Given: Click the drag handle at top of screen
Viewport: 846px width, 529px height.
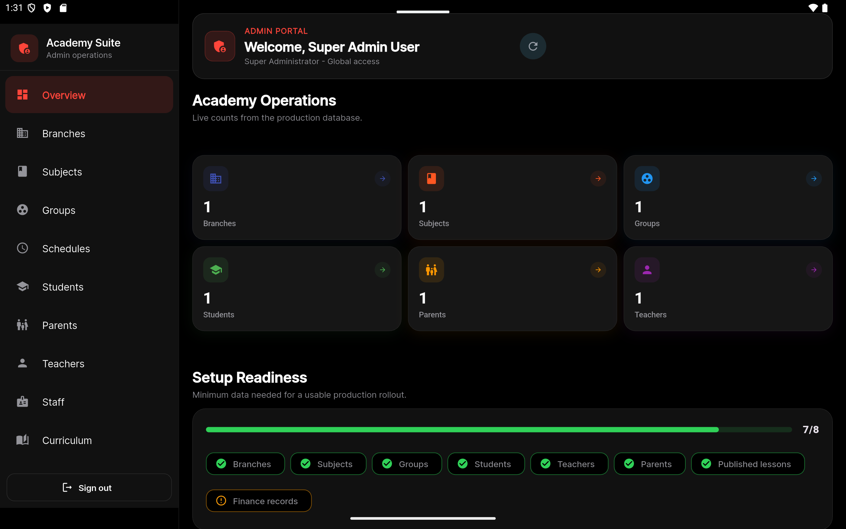Looking at the screenshot, I should [423, 12].
